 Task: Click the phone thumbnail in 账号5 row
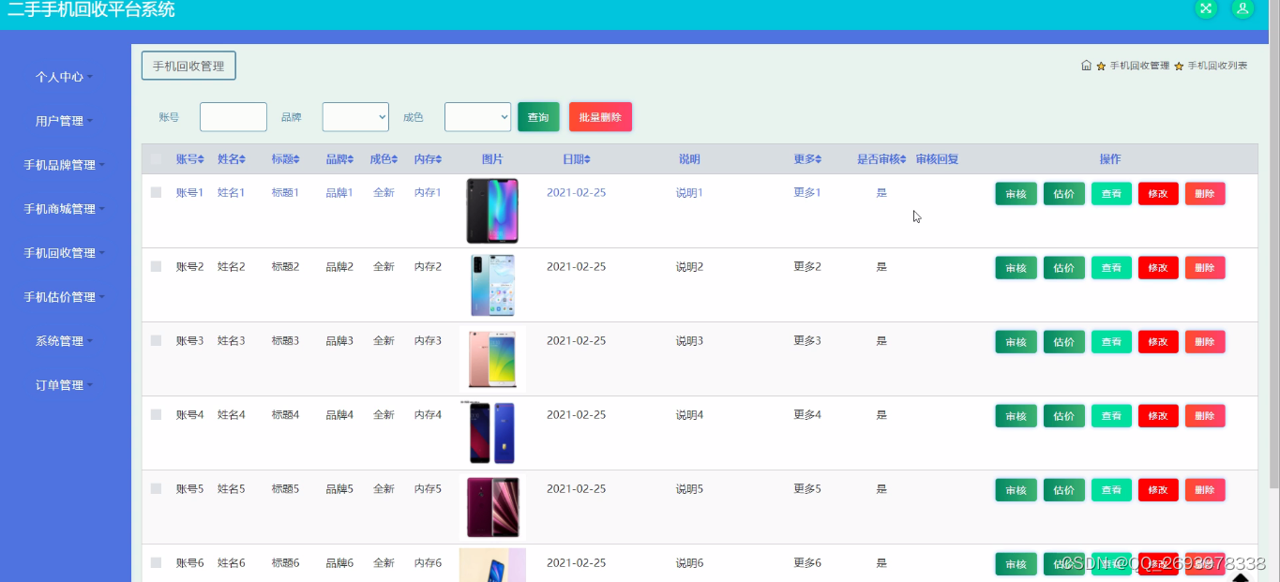point(492,507)
